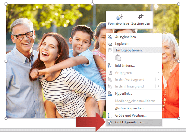Screen dimensions: 186x132
Task: Click the Hyperlink globe icon
Action: [110, 94]
